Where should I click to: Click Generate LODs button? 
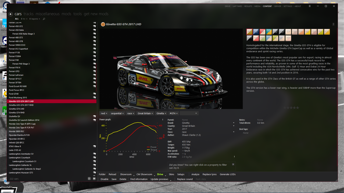click(228, 174)
